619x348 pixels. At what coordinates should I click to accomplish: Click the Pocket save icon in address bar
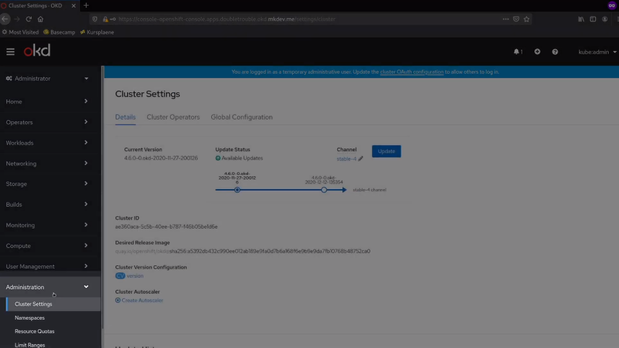tap(516, 19)
